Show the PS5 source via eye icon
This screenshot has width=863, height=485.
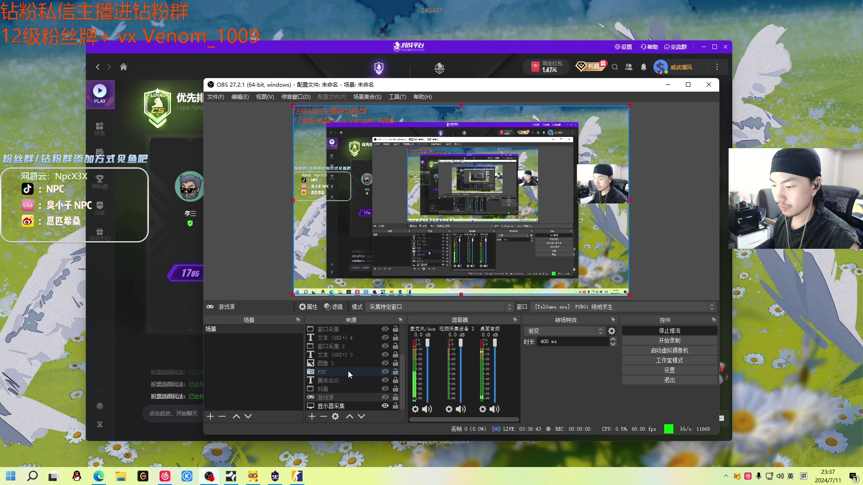(385, 372)
